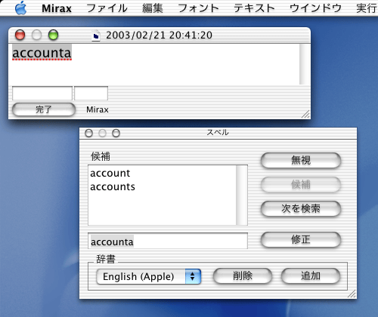Open the 実行 menu

[x=367, y=8]
